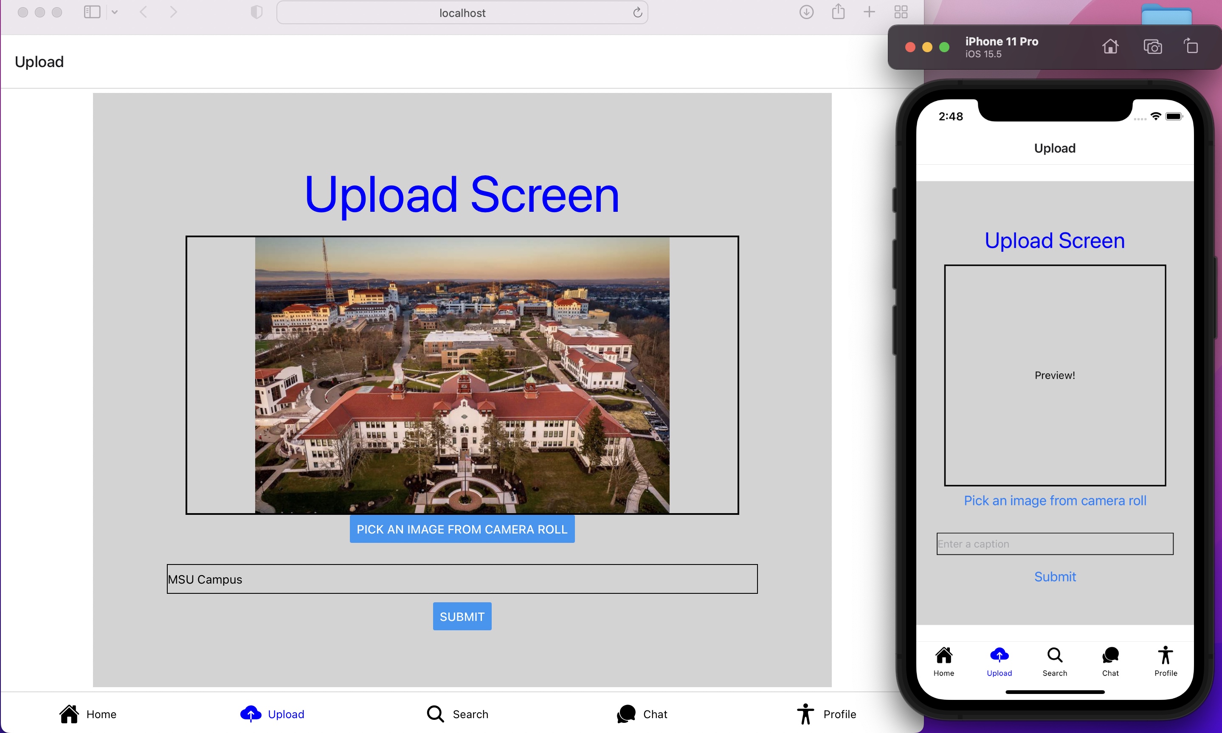This screenshot has width=1222, height=733.
Task: Click the Safari share icon
Action: point(838,11)
